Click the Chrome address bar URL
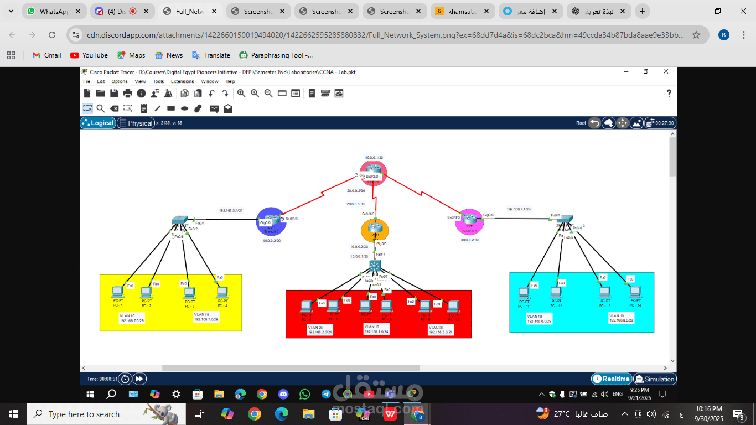756x425 pixels. pos(382,35)
